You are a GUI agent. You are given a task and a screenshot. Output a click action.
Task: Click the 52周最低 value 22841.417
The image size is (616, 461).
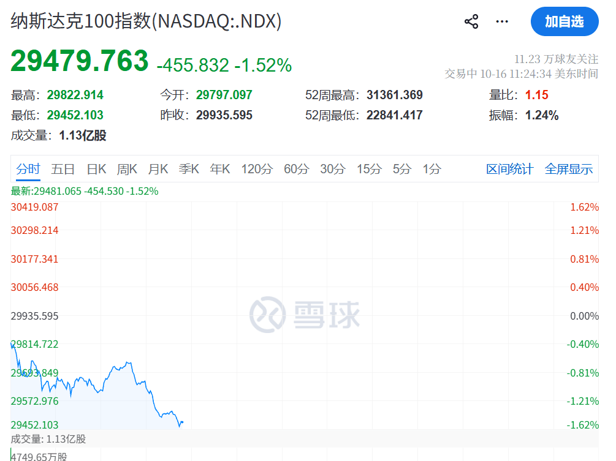point(395,115)
